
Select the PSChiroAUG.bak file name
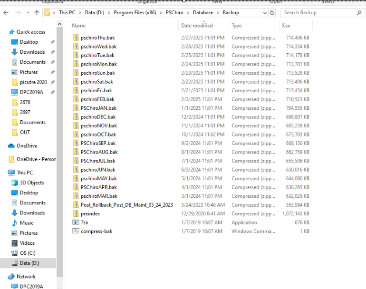[x=99, y=152]
